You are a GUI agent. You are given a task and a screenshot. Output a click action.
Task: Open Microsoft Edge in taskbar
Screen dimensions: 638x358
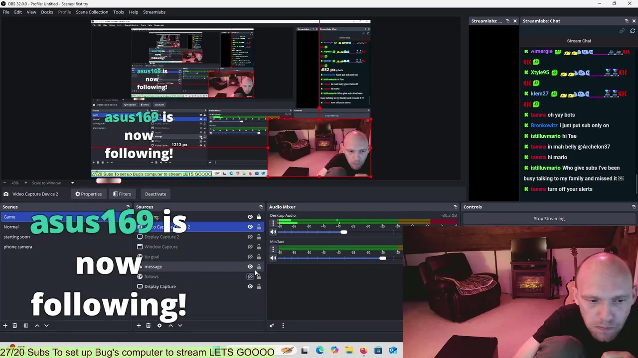[319, 351]
